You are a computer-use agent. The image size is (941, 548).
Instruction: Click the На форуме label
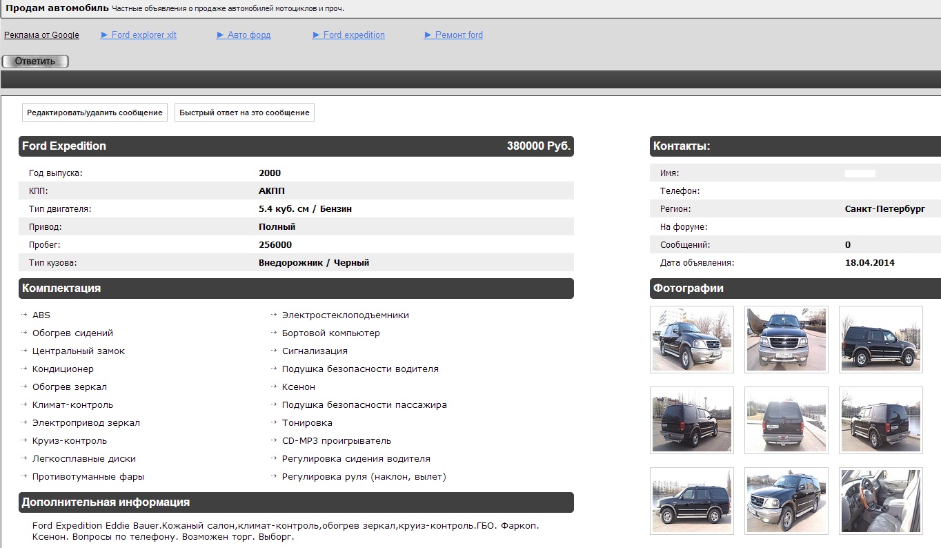pos(684,227)
